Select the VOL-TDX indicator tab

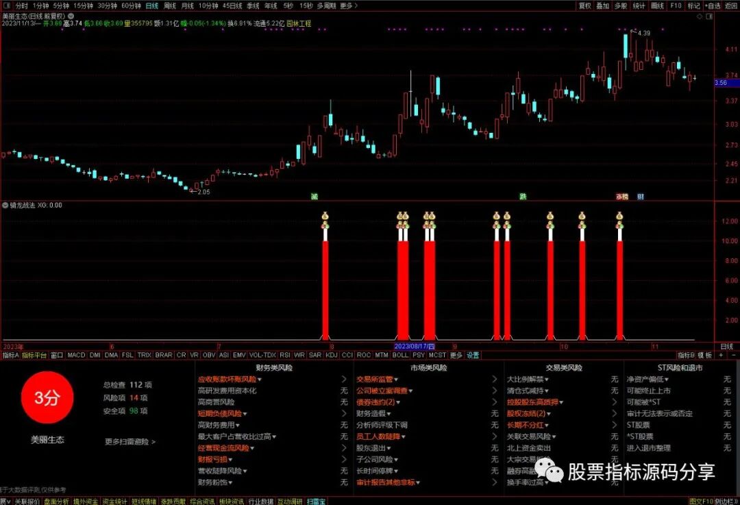pyautogui.click(x=262, y=355)
